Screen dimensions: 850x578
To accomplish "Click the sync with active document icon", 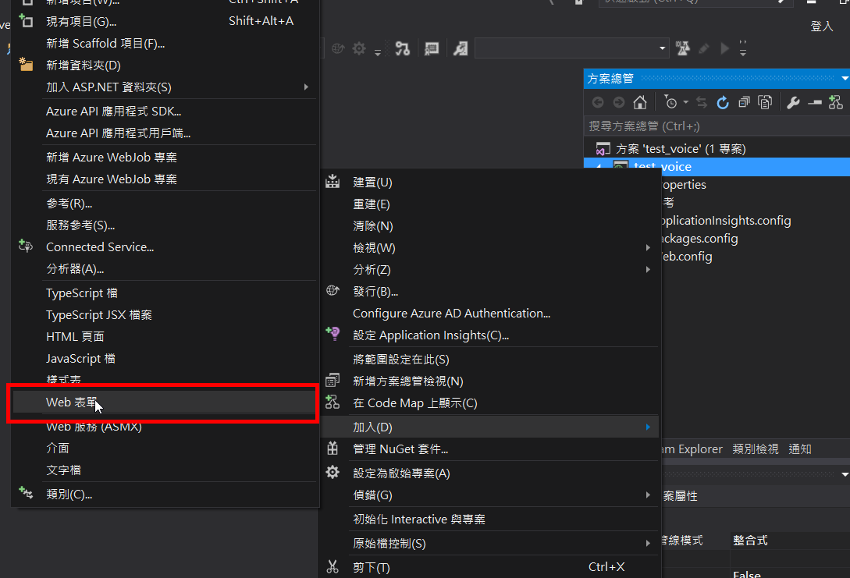I will [702, 102].
